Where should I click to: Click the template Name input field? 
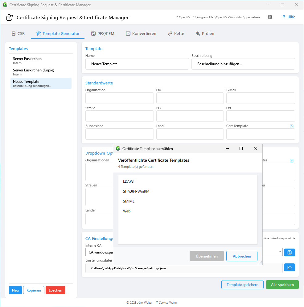(137, 64)
